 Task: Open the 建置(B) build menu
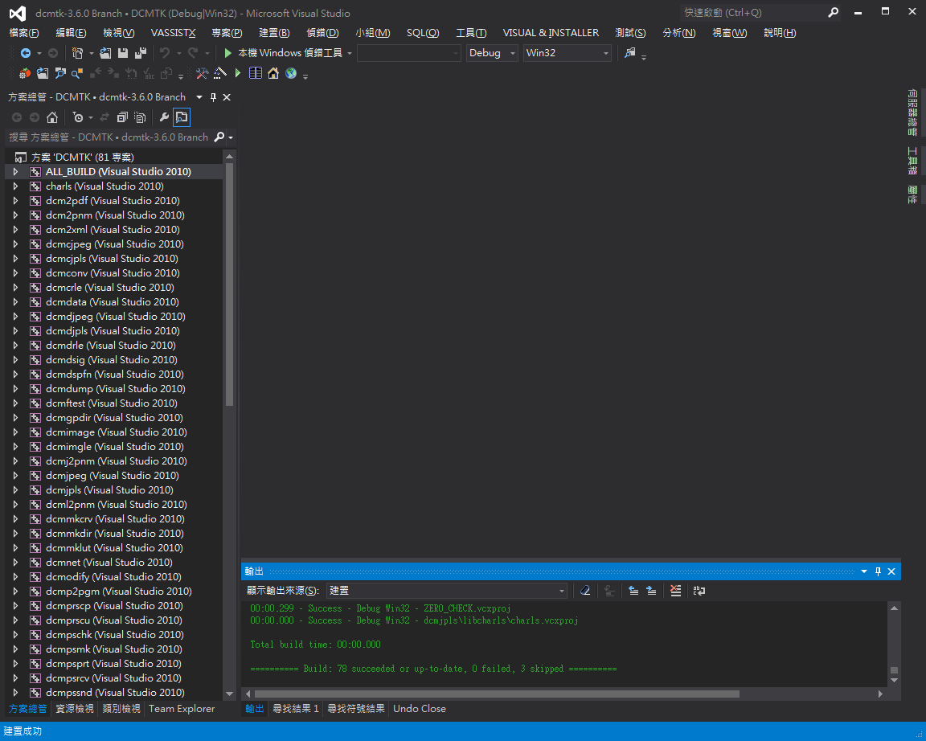point(274,33)
